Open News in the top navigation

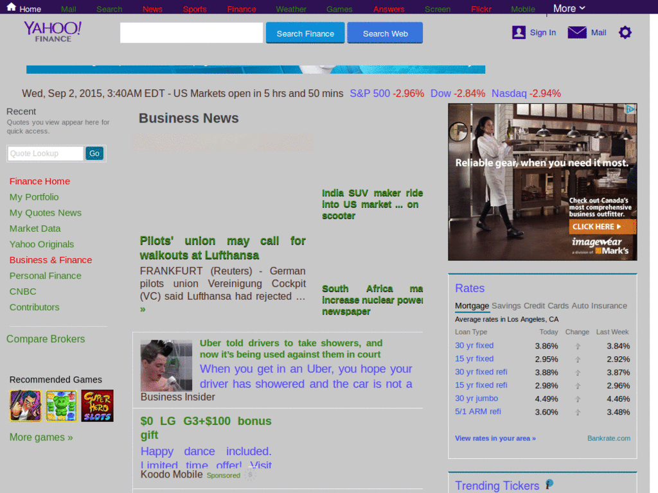pos(152,9)
